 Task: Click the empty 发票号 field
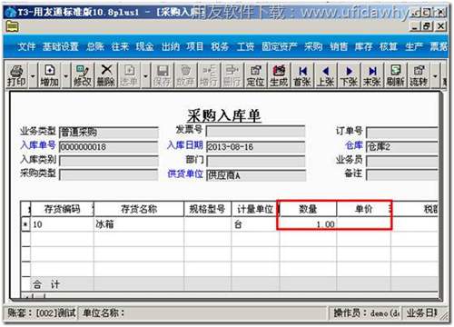click(255, 131)
